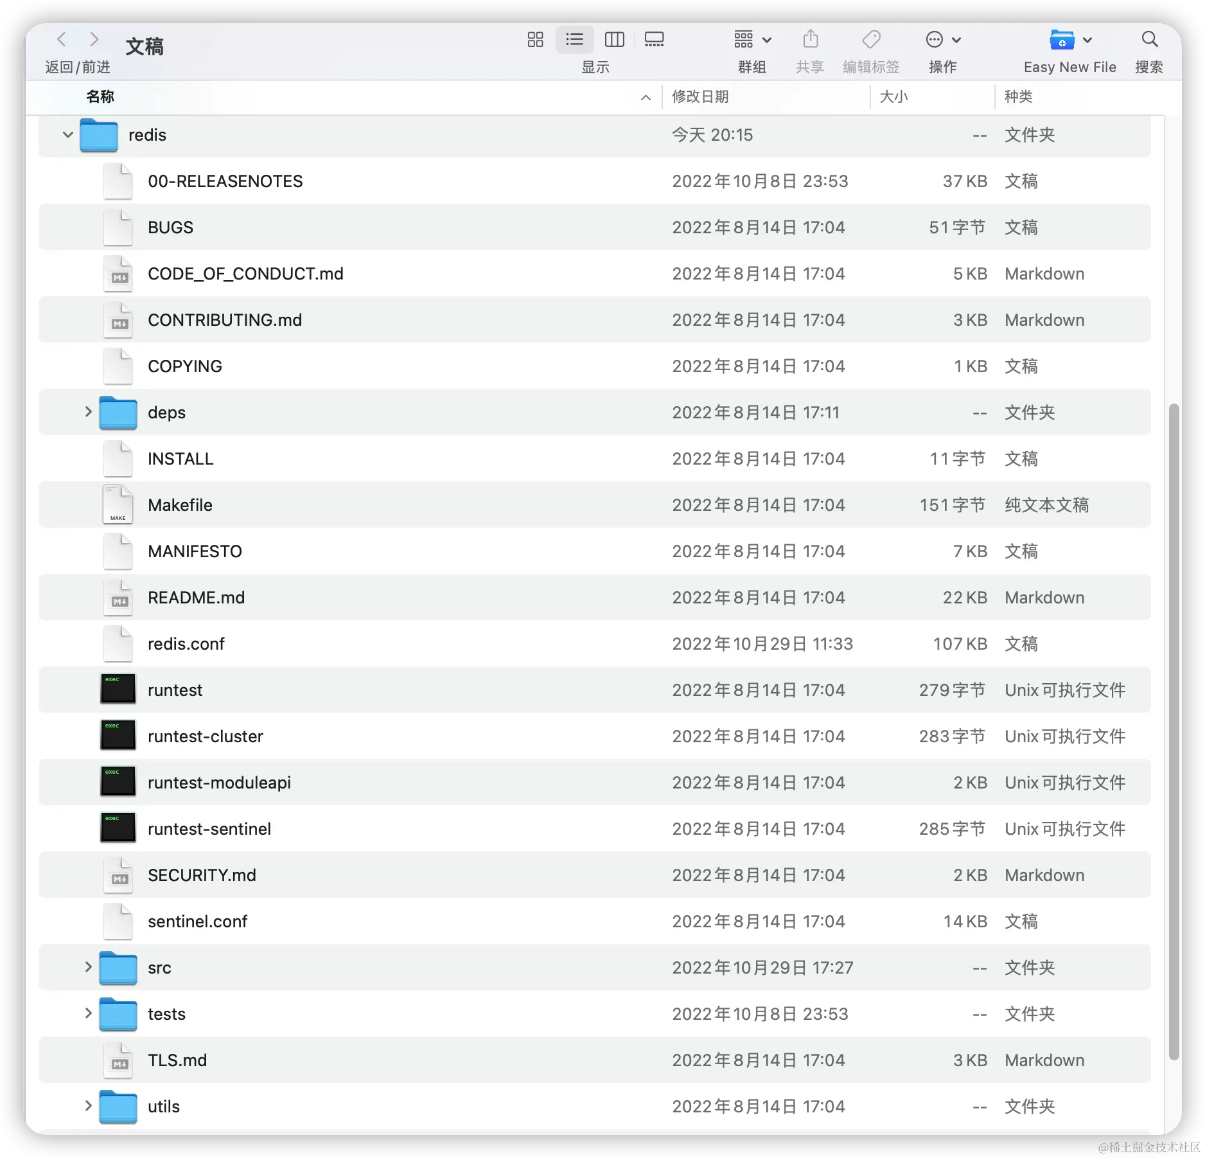This screenshot has width=1205, height=1158.
Task: Expand the src folder
Action: point(88,967)
